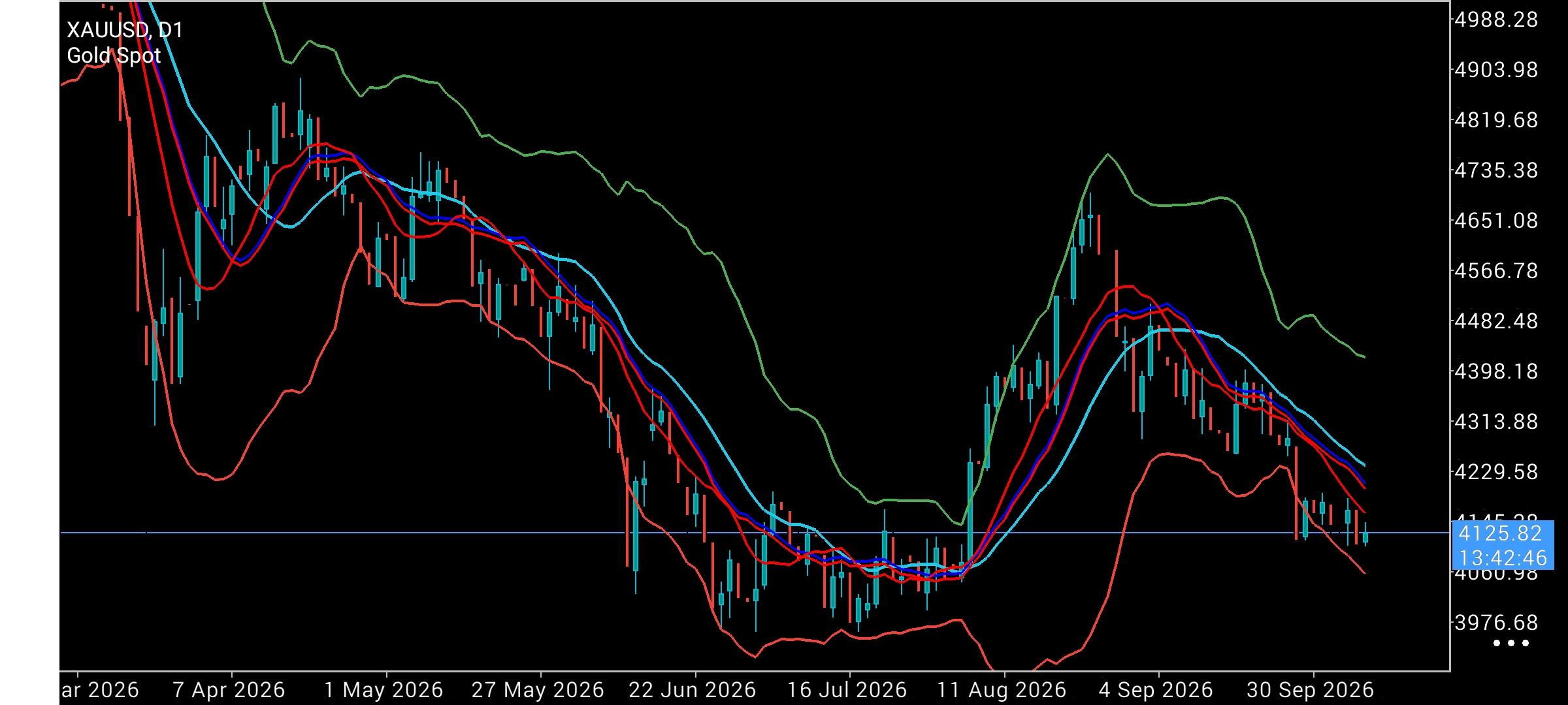This screenshot has width=1568, height=705.
Task: Click the 4566.78 price scale label
Action: click(1496, 271)
